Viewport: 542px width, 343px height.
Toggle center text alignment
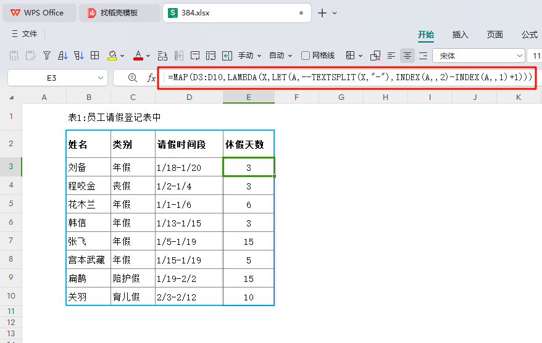(407, 56)
